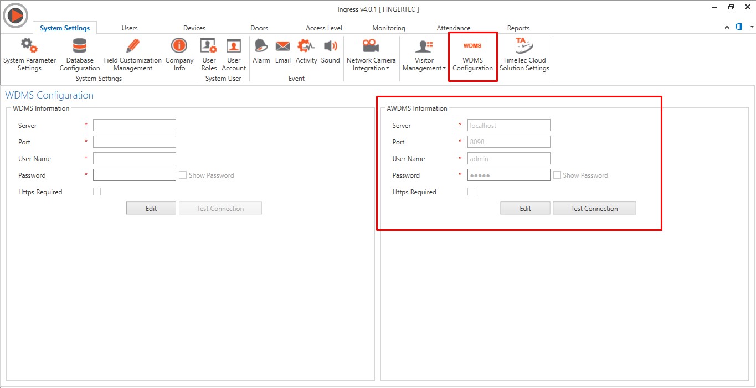
Task: Click AWDMS User Name field showing admin
Action: pos(509,158)
